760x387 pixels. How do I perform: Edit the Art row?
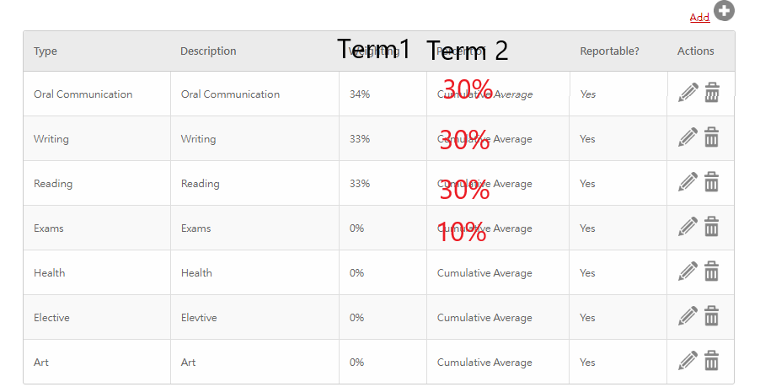(688, 360)
